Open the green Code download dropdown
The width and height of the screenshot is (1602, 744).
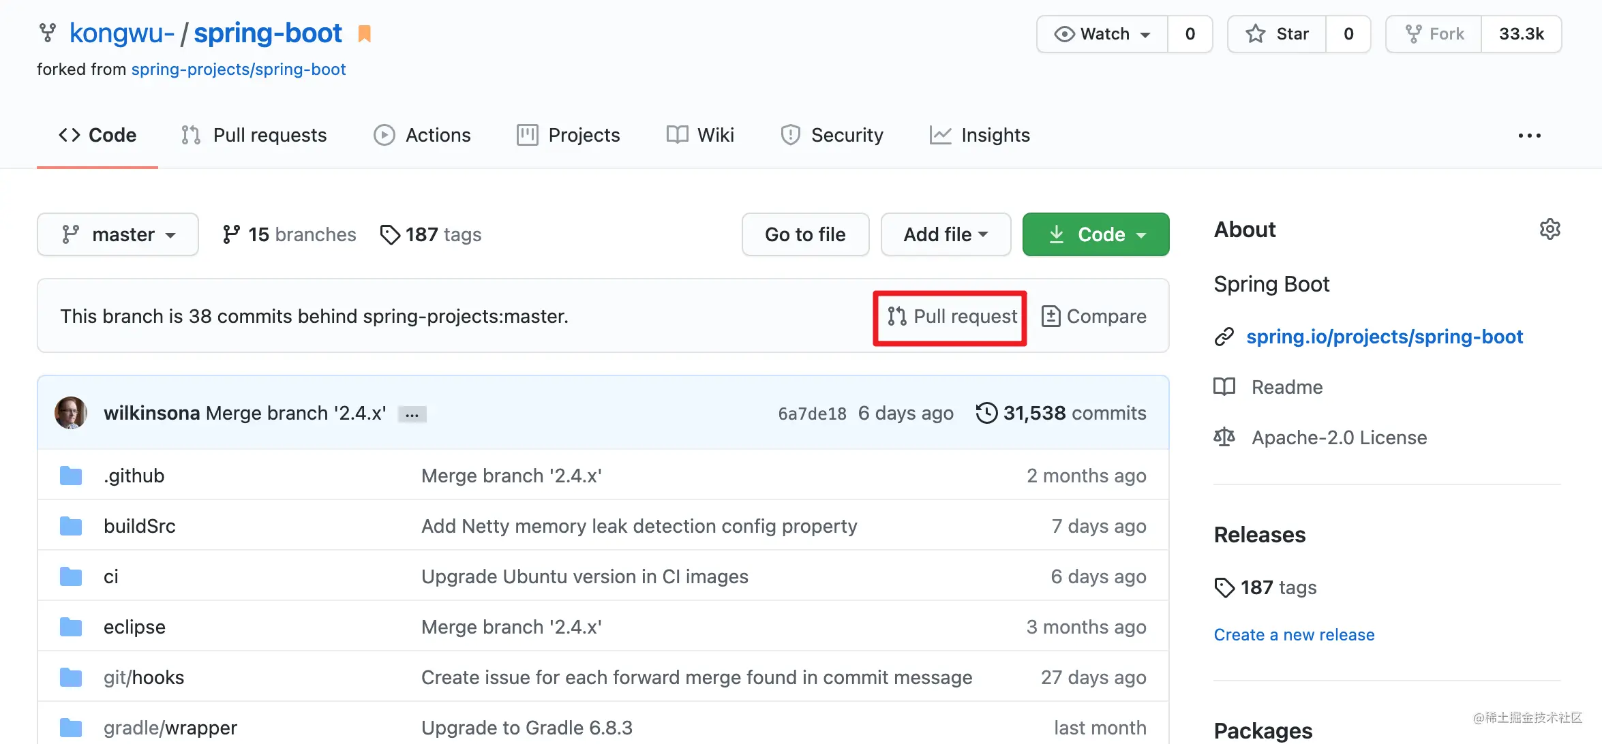1095,234
